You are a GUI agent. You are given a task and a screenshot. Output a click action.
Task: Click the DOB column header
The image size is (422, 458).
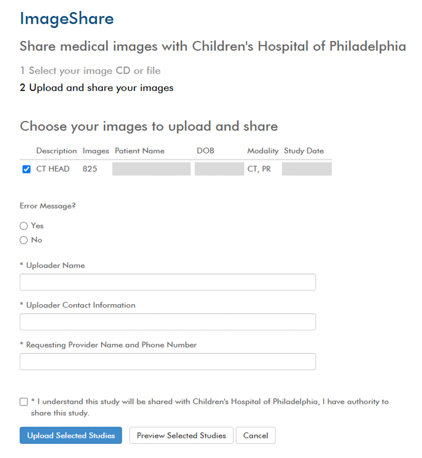[x=205, y=151]
